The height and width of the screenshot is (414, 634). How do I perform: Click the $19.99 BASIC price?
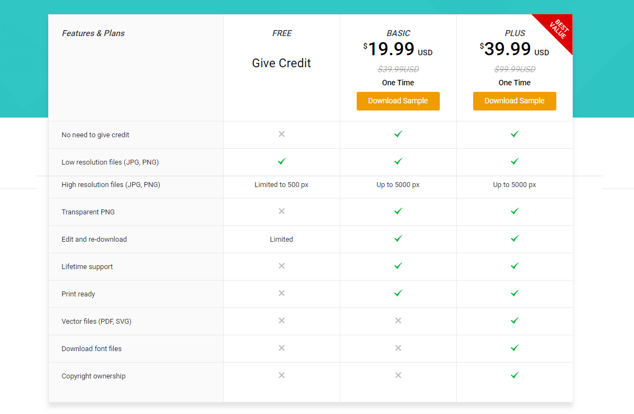pos(398,49)
